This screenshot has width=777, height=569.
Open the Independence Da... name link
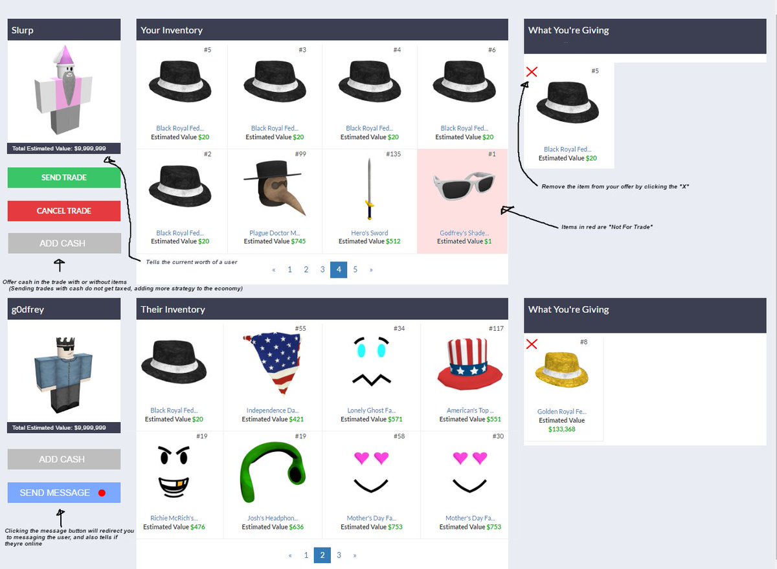[273, 410]
